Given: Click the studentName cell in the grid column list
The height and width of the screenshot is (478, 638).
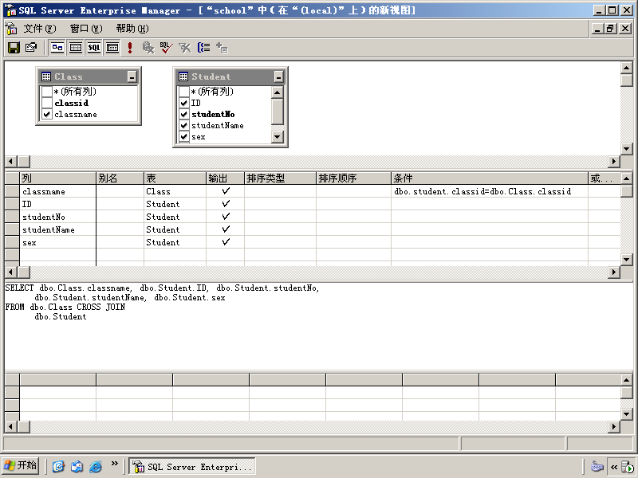Looking at the screenshot, I should click(57, 229).
